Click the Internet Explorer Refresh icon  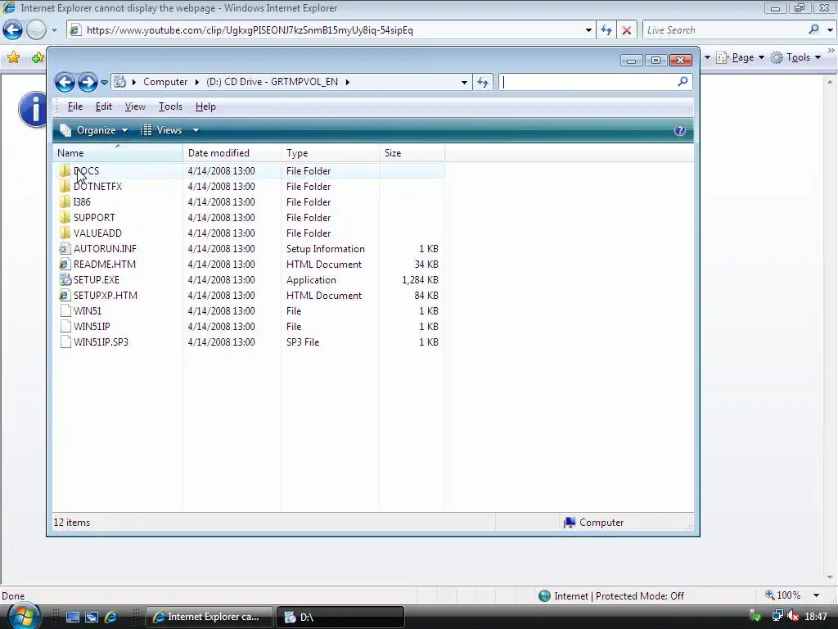pyautogui.click(x=606, y=30)
